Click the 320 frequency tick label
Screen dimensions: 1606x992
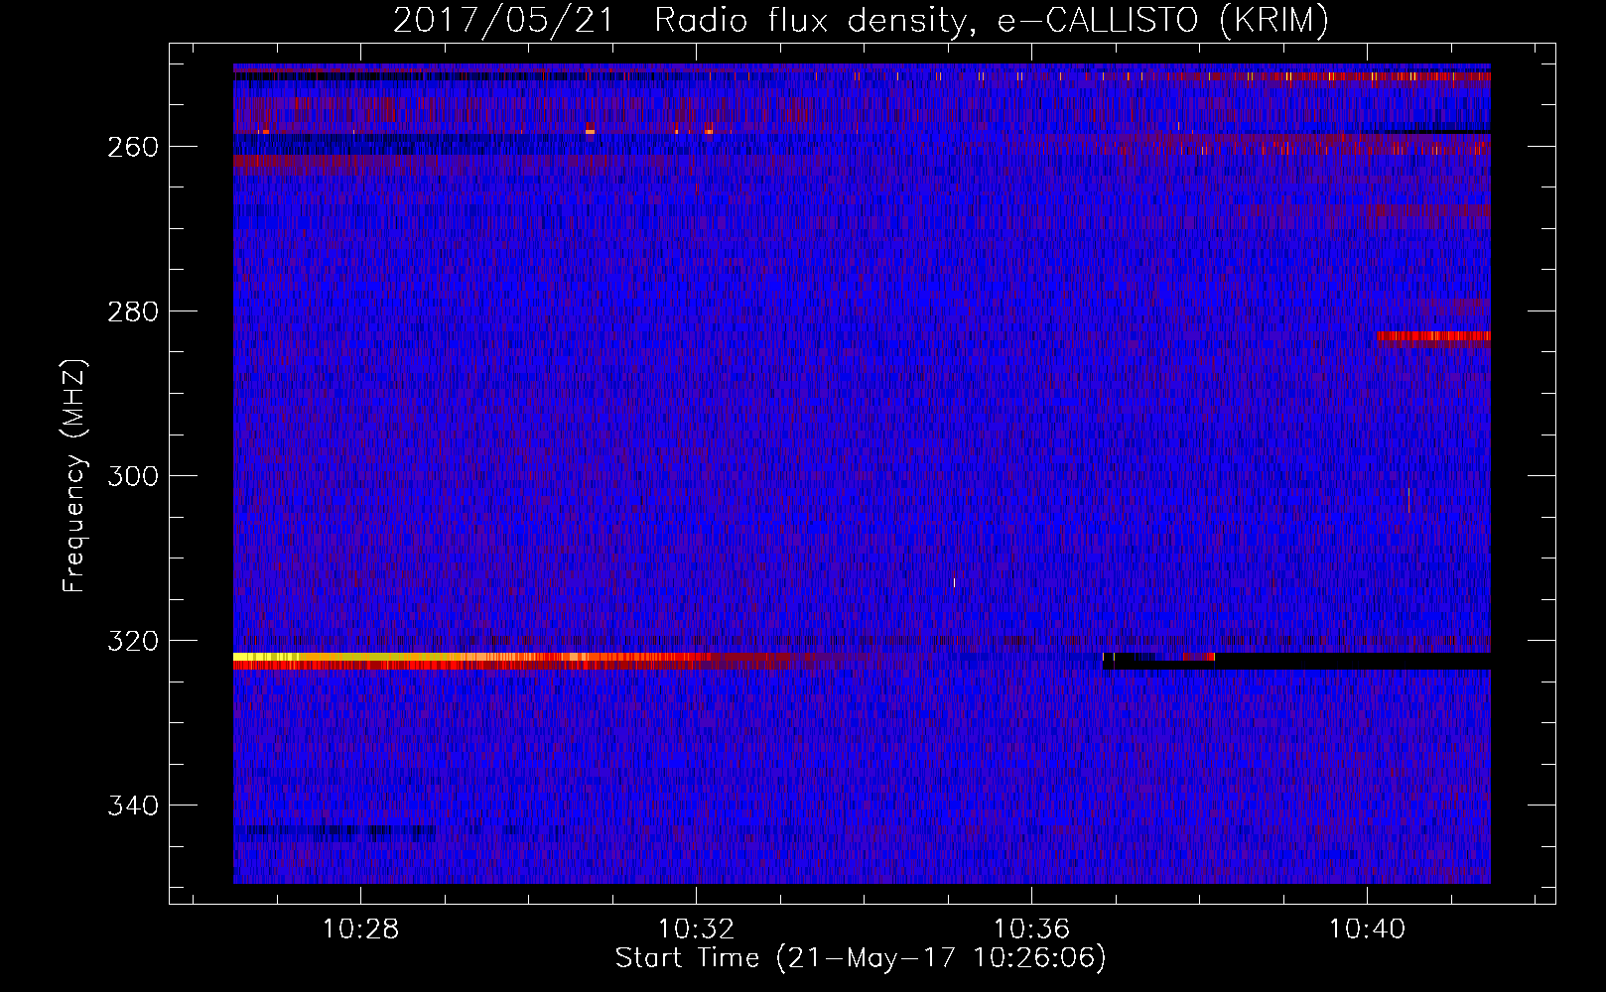[133, 641]
